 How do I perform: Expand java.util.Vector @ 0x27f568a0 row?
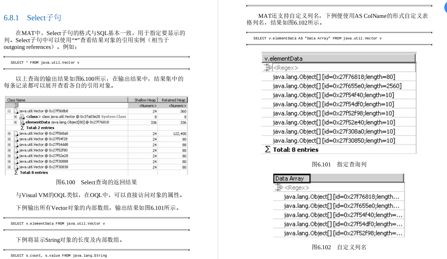click(x=9, y=133)
